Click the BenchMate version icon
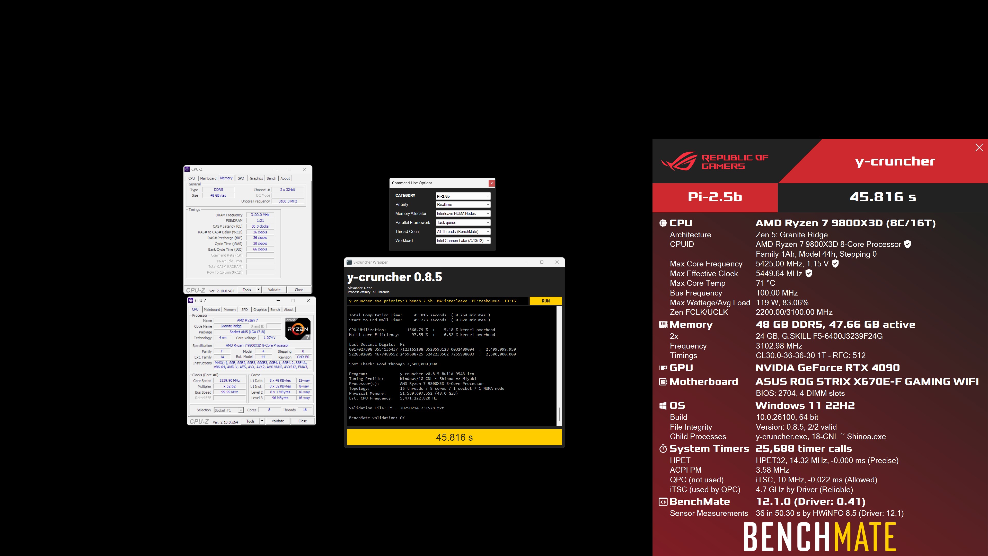Image resolution: width=988 pixels, height=556 pixels. 663,501
